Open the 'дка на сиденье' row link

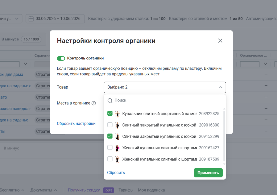(x=14, y=120)
